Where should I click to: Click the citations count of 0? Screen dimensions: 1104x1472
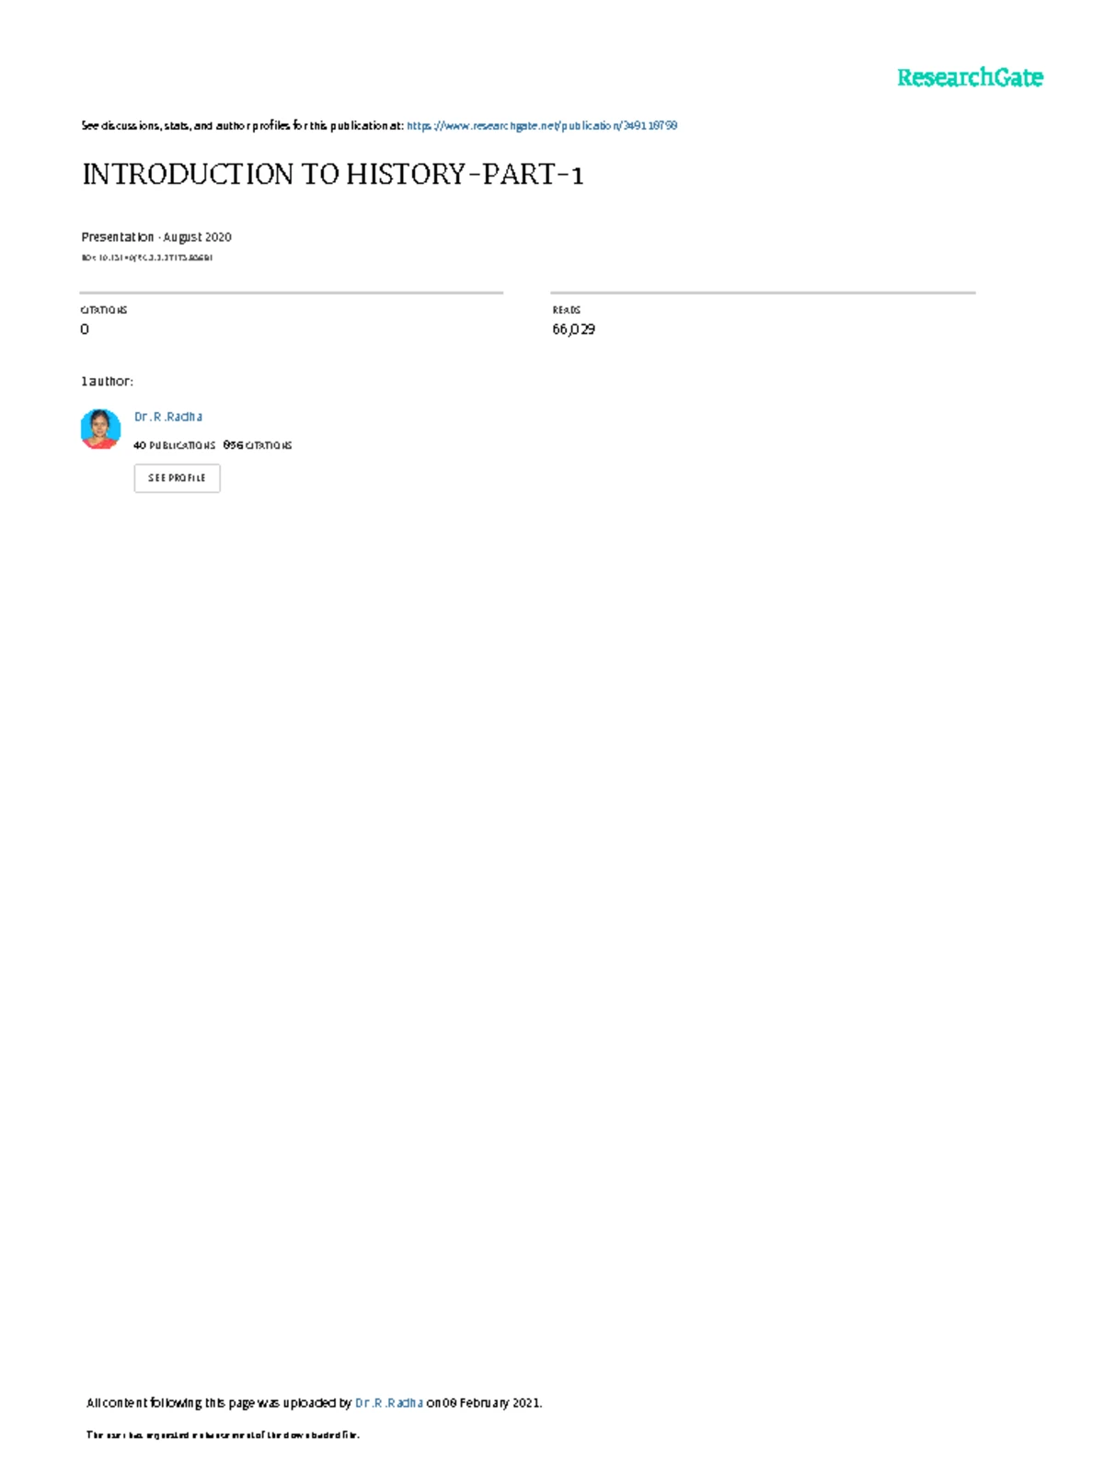point(85,329)
